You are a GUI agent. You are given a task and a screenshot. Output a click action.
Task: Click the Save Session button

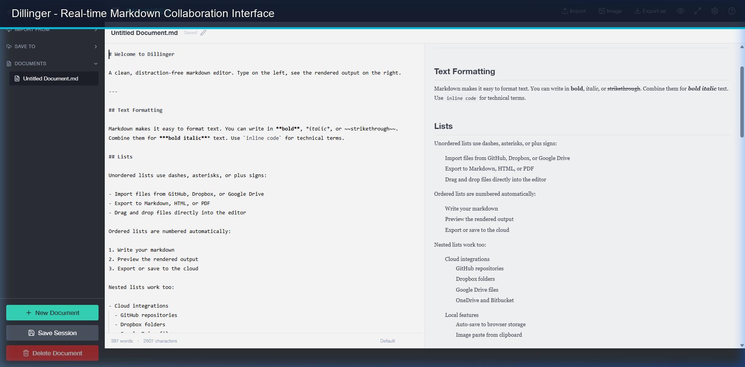point(52,333)
